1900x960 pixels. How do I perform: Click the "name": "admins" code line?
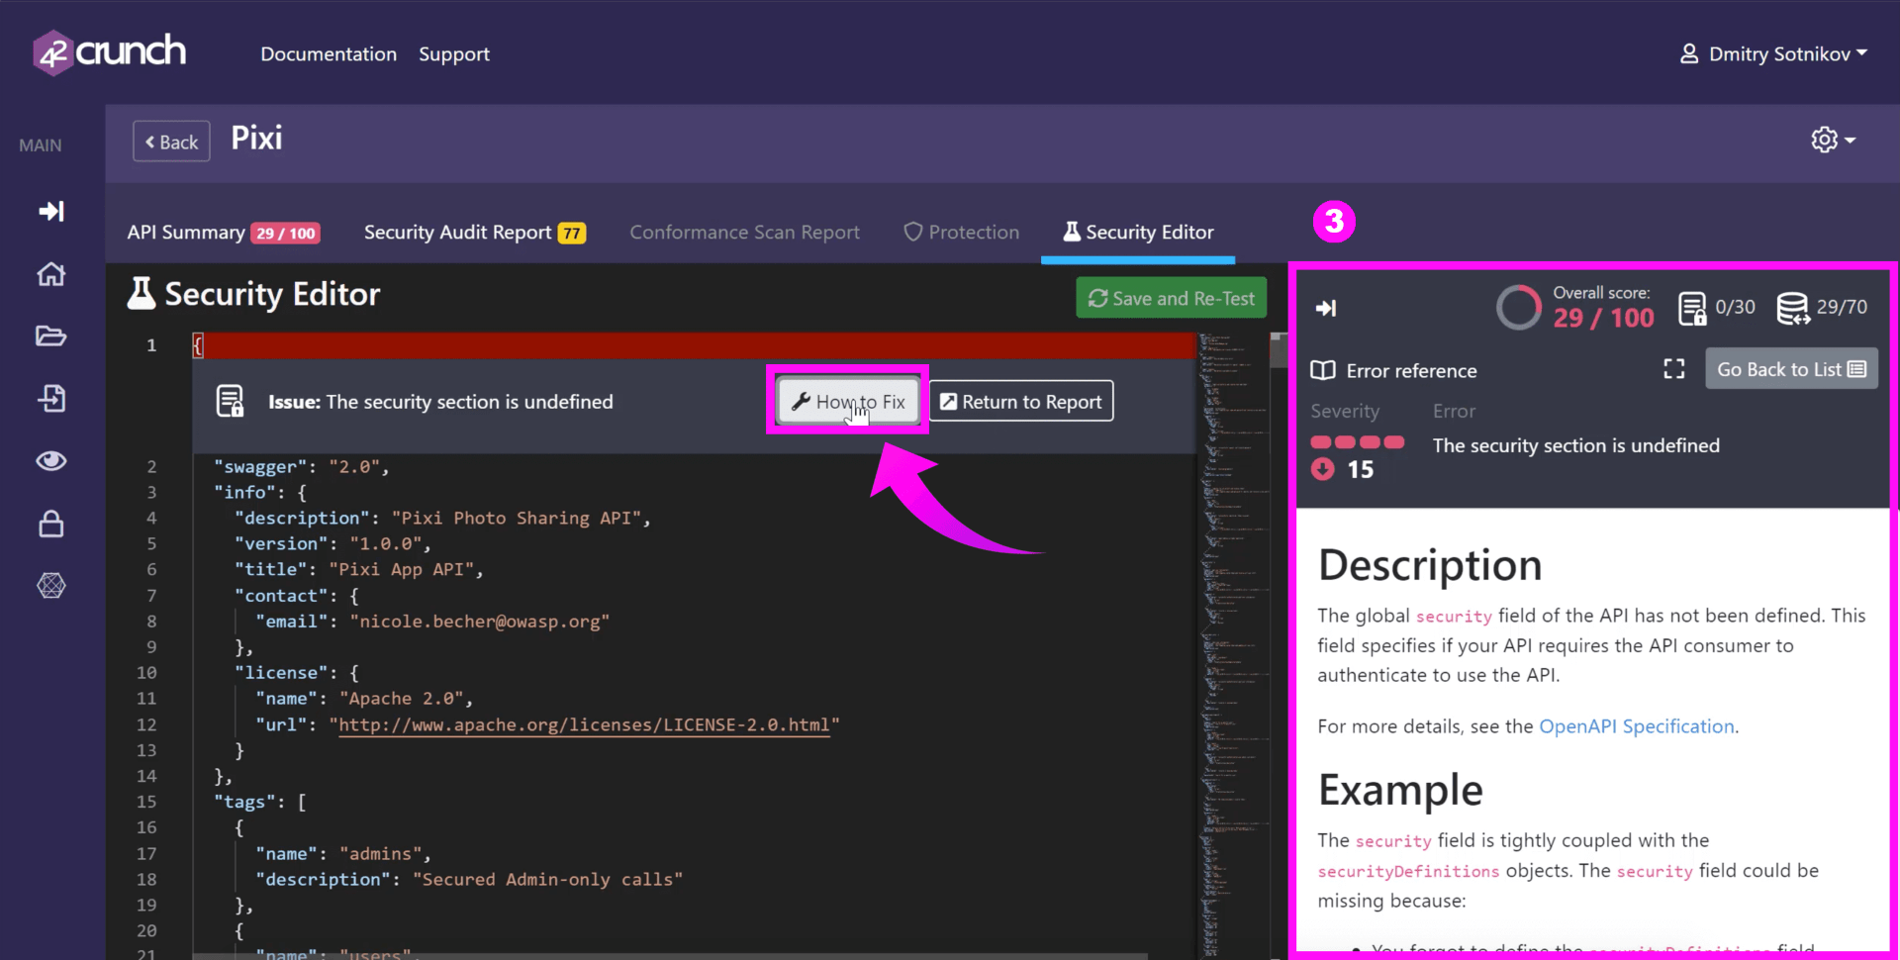[343, 853]
